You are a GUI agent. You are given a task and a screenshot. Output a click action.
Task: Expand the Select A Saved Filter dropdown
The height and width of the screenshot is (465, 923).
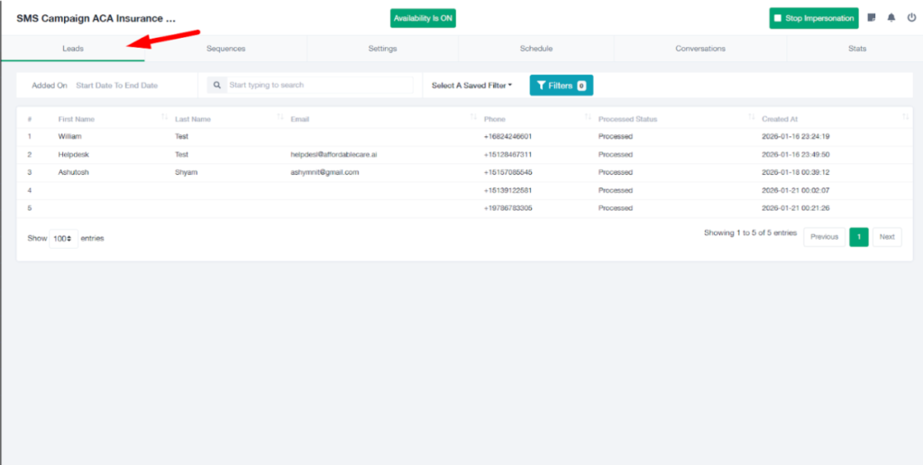coord(471,86)
